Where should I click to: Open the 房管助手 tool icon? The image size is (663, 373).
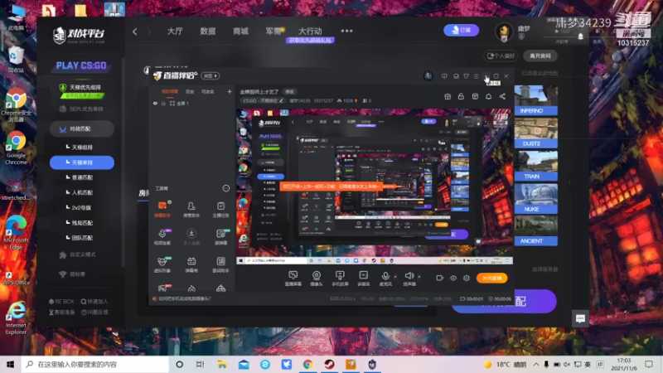click(191, 209)
